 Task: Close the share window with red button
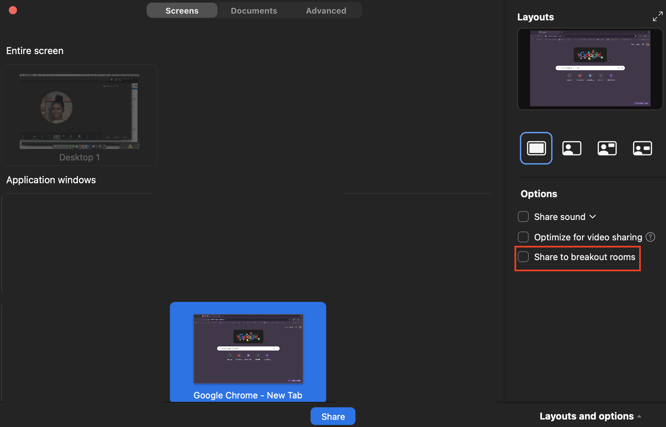[13, 10]
